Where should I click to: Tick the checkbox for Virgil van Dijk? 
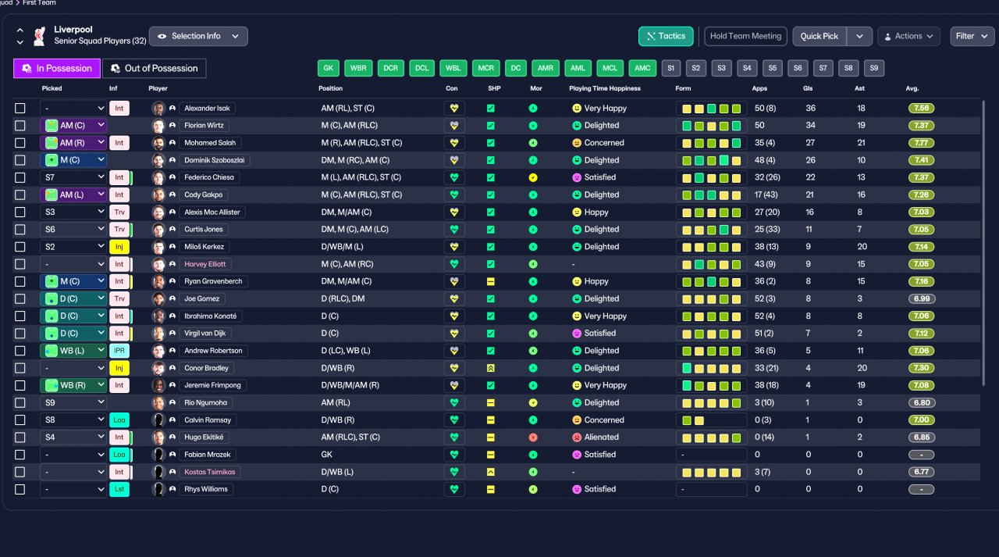(20, 334)
